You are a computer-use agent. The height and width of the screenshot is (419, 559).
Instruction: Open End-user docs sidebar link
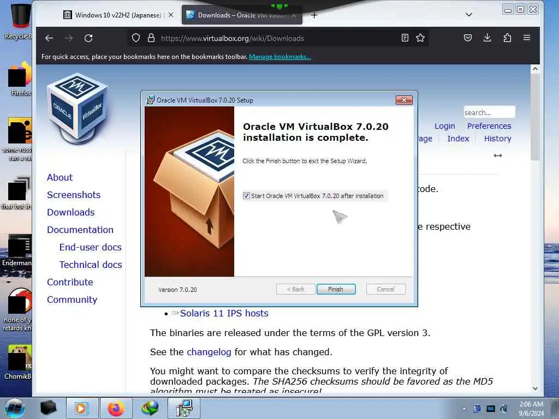[91, 247]
